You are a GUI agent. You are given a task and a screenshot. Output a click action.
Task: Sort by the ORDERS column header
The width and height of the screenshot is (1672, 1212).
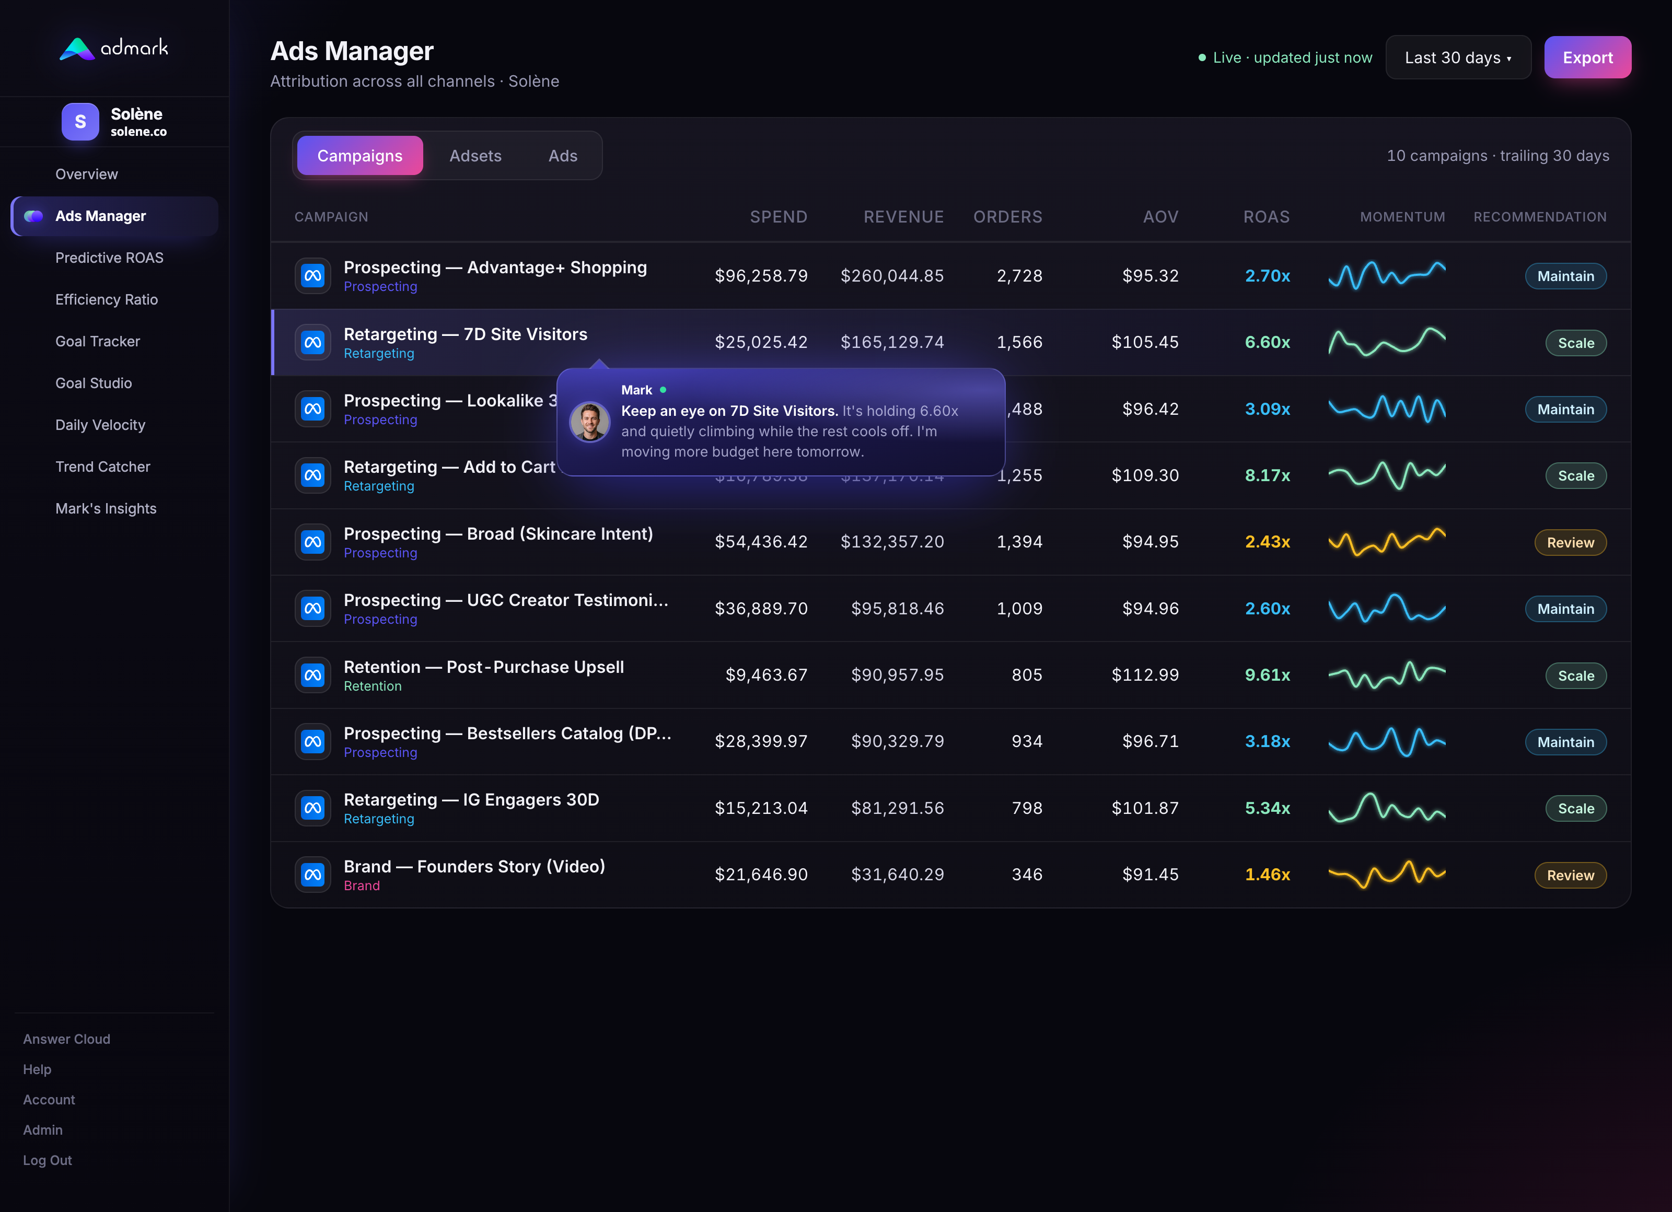point(1008,217)
